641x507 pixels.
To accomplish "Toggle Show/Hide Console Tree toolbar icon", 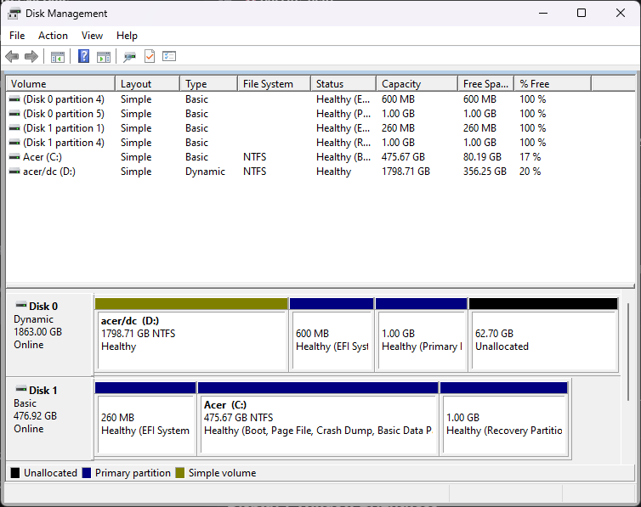I will click(58, 57).
